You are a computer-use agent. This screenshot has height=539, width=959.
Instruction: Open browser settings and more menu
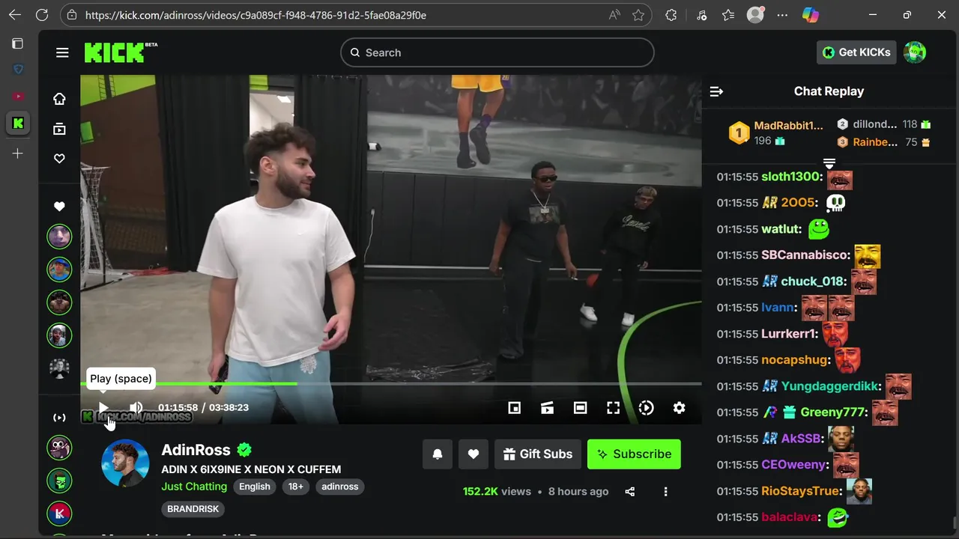click(x=782, y=15)
